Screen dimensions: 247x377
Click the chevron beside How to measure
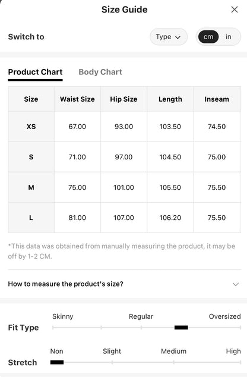(236, 284)
